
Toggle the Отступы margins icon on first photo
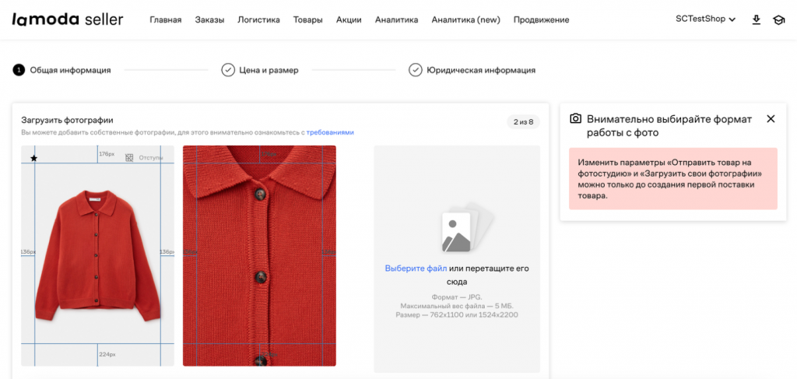click(129, 158)
